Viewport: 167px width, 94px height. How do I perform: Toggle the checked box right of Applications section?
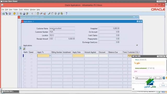click(x=137, y=45)
